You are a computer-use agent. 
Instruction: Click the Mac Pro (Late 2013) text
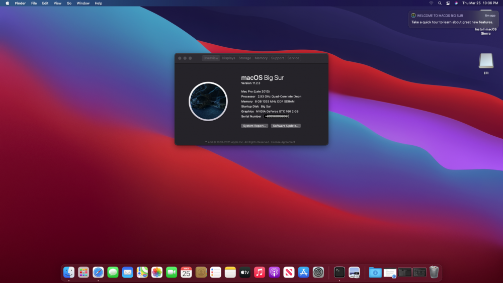click(256, 91)
